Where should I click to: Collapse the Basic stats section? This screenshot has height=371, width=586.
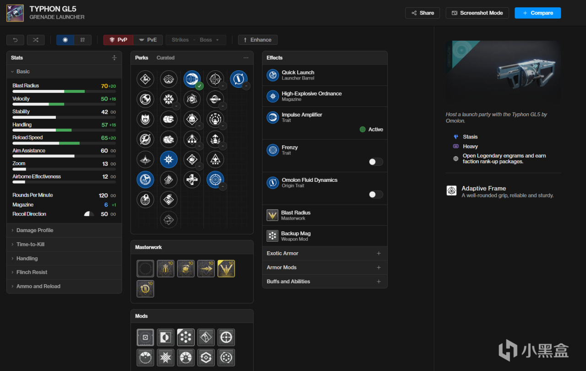pos(64,71)
